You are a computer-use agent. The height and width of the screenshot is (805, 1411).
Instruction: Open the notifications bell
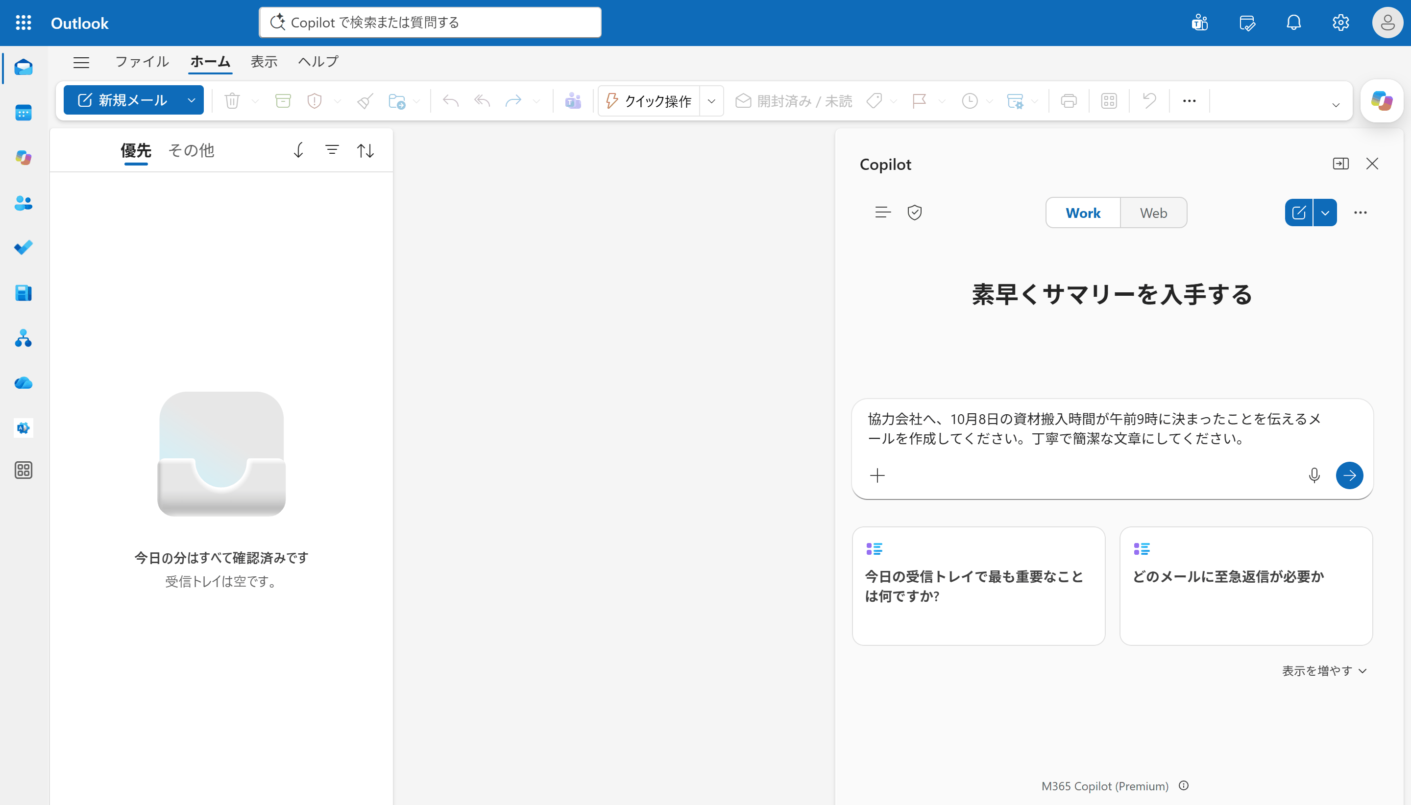pos(1294,23)
